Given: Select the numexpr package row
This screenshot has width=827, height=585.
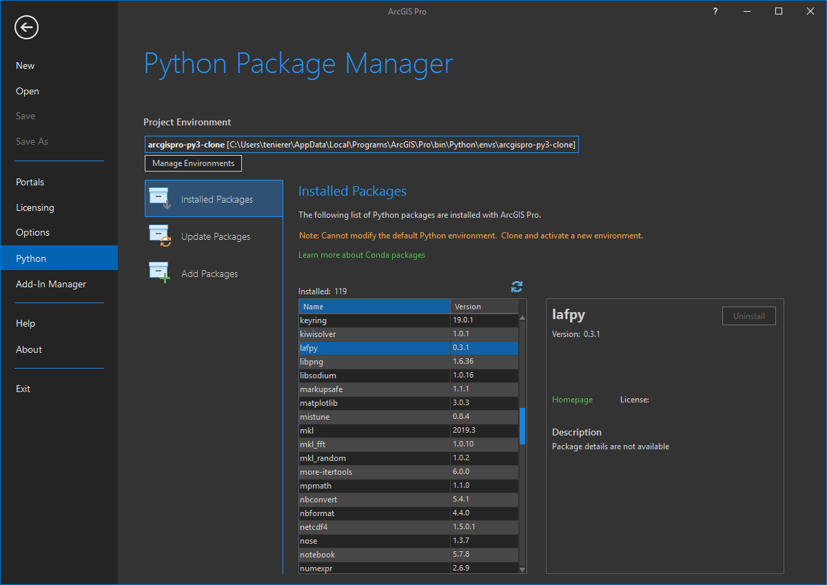Looking at the screenshot, I should 409,568.
